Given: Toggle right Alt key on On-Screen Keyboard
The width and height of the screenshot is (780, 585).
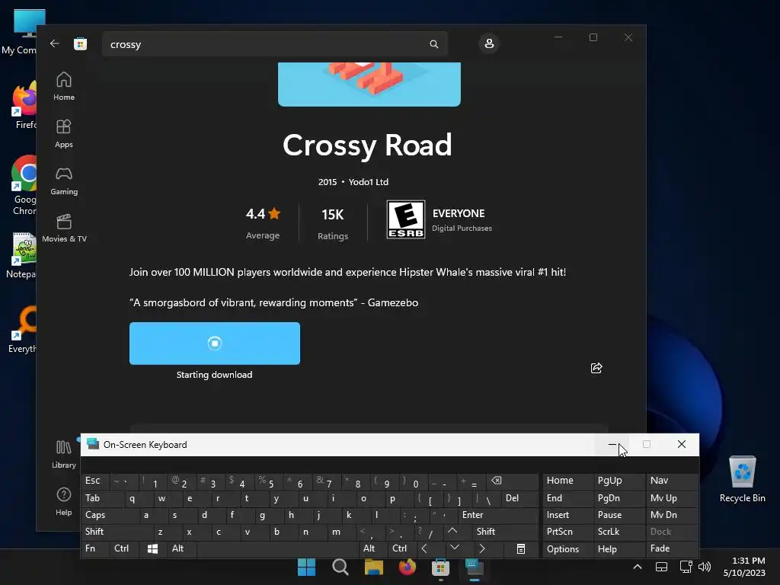Looking at the screenshot, I should (x=373, y=548).
